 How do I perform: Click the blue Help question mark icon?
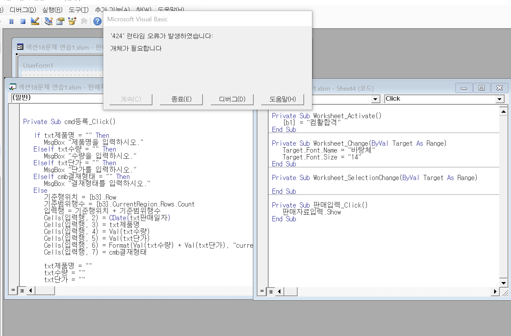97,21
